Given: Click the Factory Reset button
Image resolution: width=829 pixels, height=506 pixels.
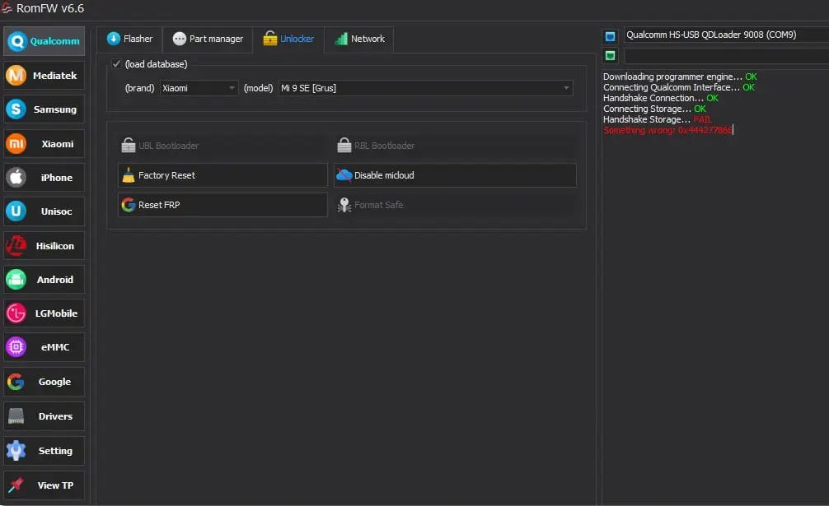Looking at the screenshot, I should [222, 175].
